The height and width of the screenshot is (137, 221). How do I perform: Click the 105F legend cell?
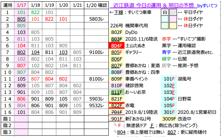point(169,105)
